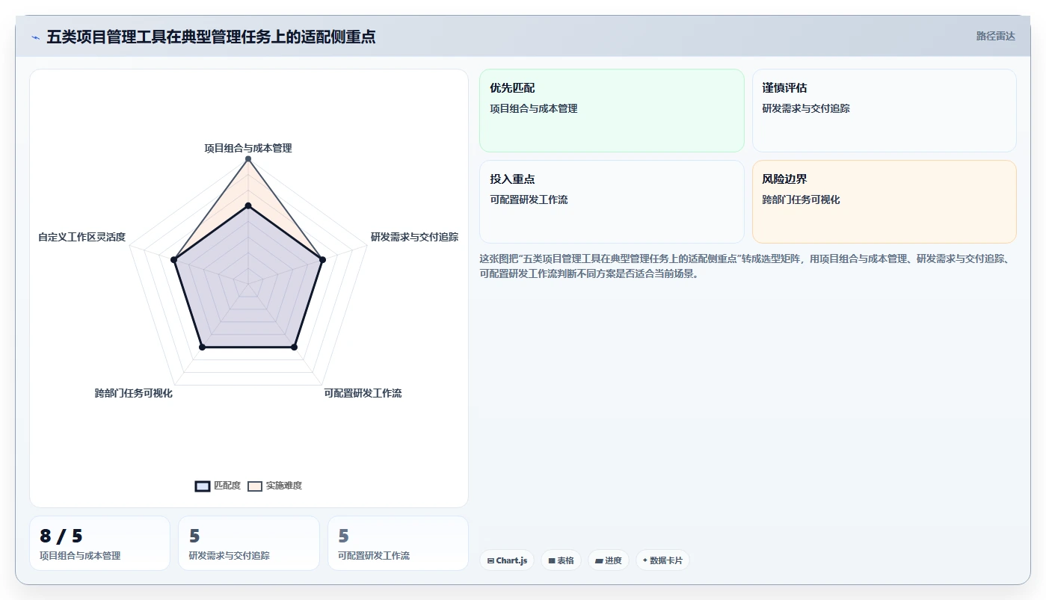Select the 投入重点 card
Image resolution: width=1046 pixels, height=600 pixels.
point(612,202)
